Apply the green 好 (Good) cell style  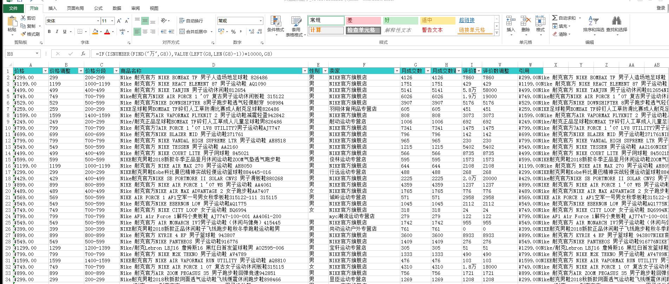400,20
